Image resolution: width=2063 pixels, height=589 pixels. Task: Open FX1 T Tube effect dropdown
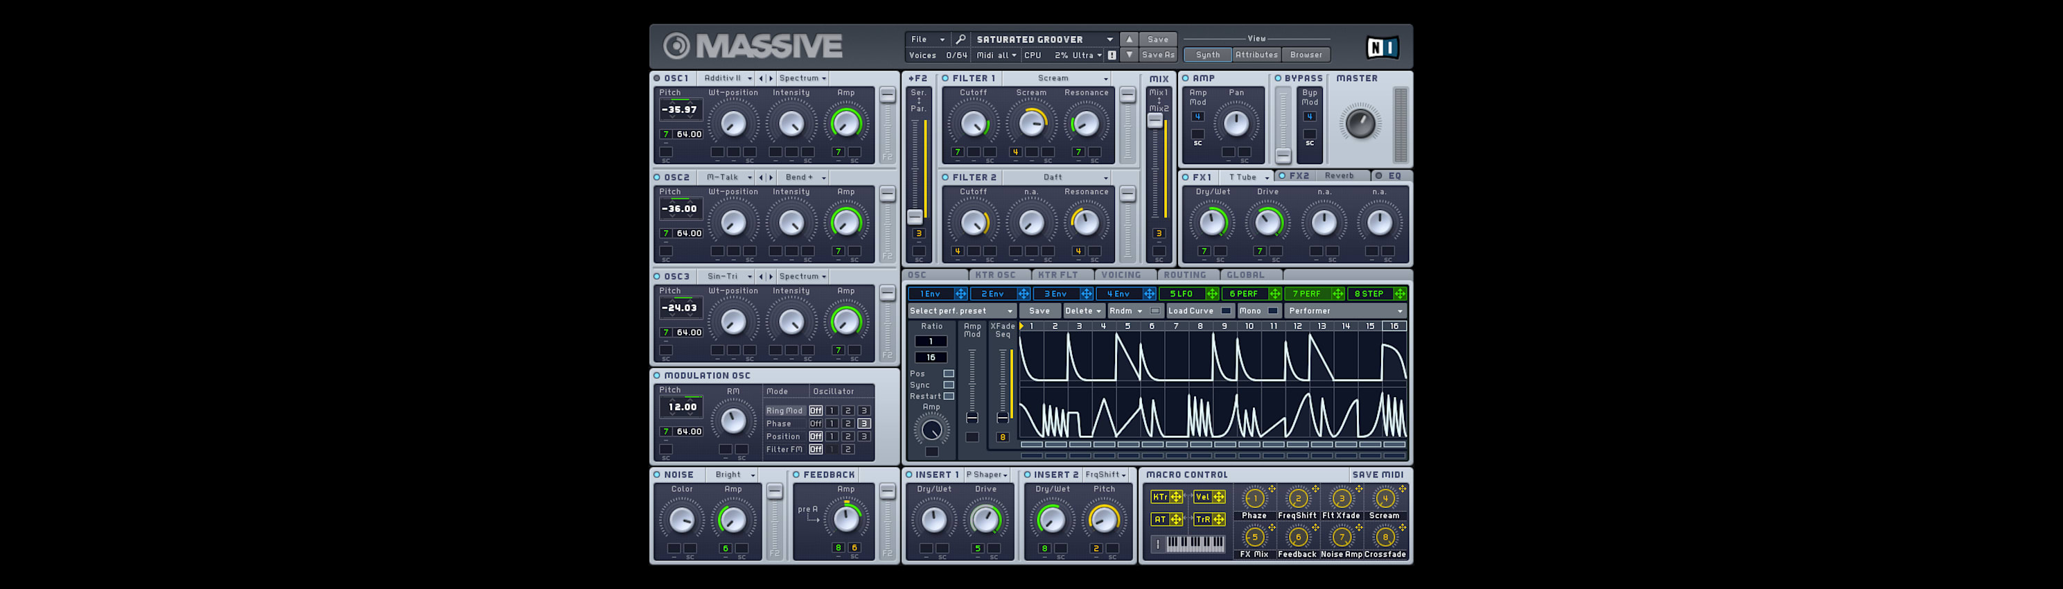tap(1247, 177)
